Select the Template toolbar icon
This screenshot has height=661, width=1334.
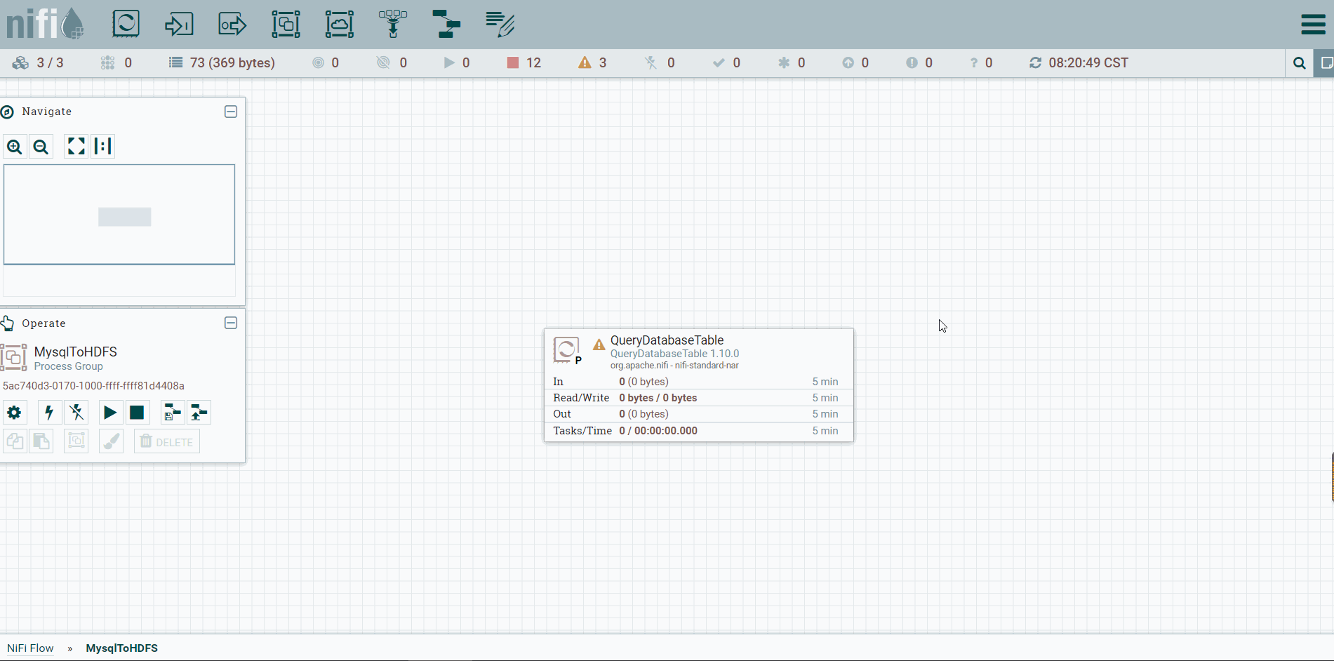coord(446,24)
